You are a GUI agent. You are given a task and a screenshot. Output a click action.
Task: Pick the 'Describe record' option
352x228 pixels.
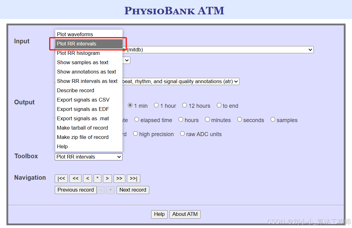[x=89, y=90]
